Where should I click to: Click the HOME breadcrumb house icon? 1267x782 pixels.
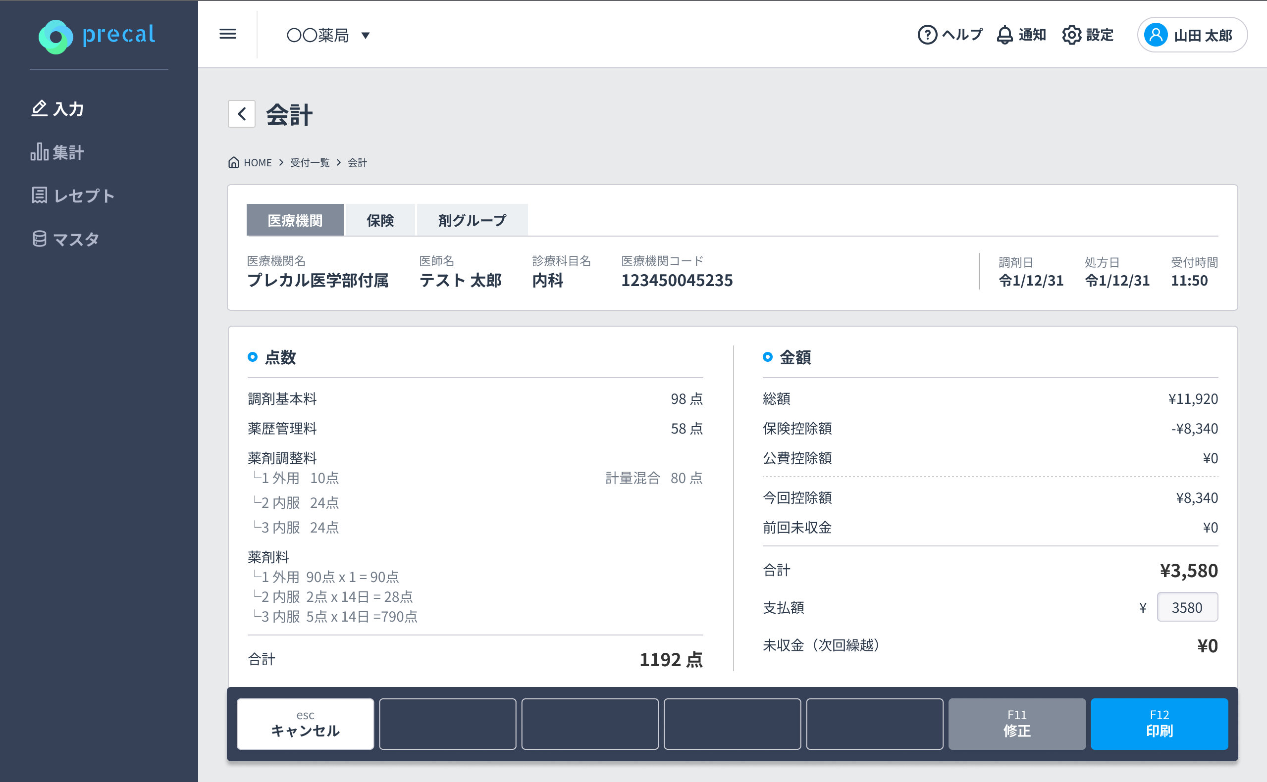point(234,162)
